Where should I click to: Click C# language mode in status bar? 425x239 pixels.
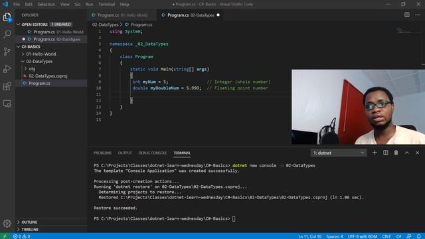click(398, 236)
